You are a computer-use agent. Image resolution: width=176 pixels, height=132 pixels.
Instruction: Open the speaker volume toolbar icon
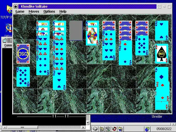[x=108, y=129]
